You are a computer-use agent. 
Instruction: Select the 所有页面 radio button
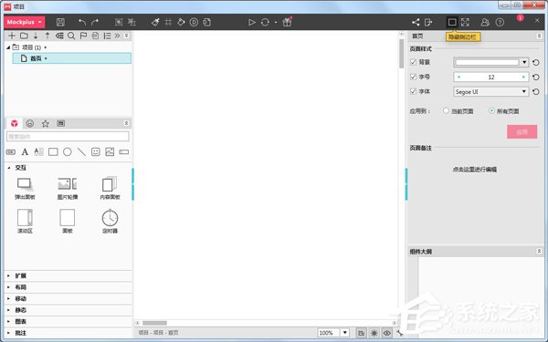click(491, 111)
